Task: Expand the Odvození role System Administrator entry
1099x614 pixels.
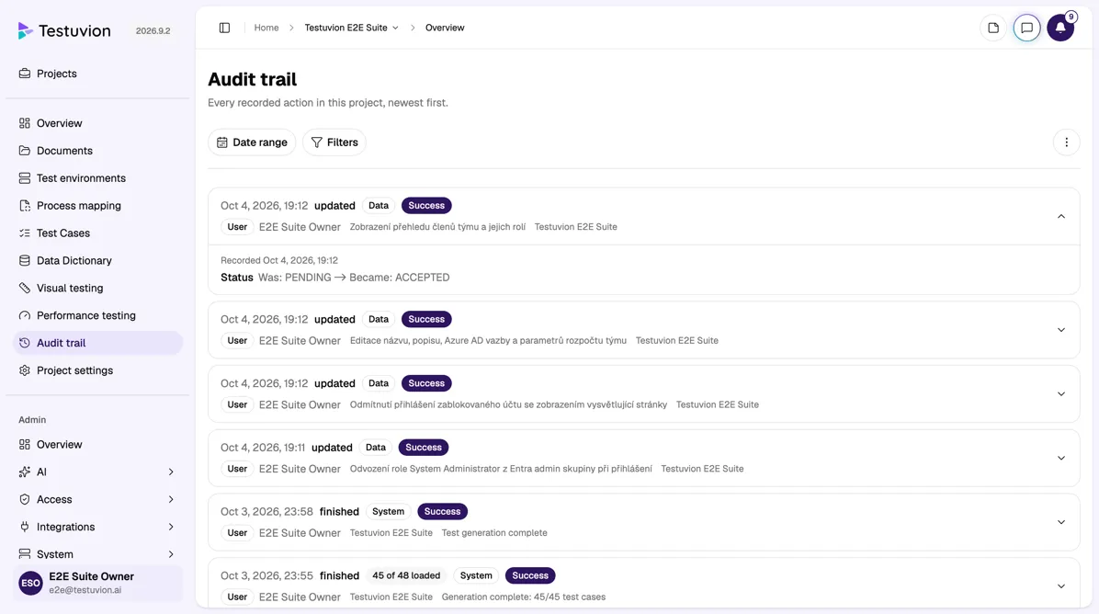Action: [x=1061, y=459]
